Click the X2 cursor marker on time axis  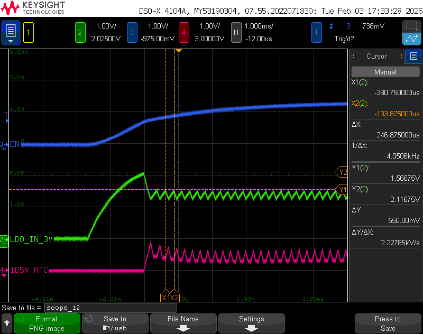tap(174, 298)
